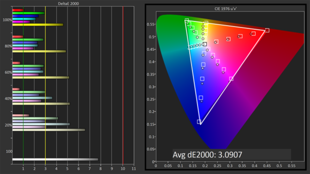This screenshot has height=174, width=310.
Task: Select the 40% cyan bar
Action: pos(32,98)
